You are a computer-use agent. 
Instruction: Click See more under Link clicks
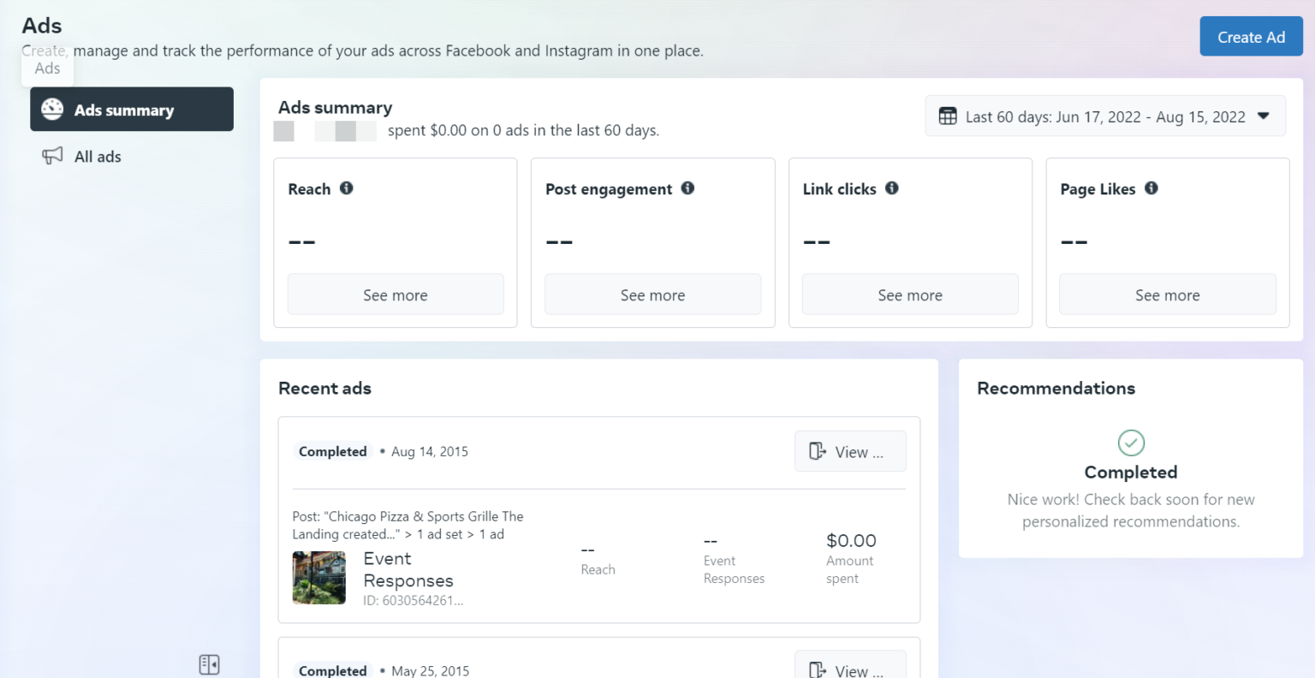[909, 294]
